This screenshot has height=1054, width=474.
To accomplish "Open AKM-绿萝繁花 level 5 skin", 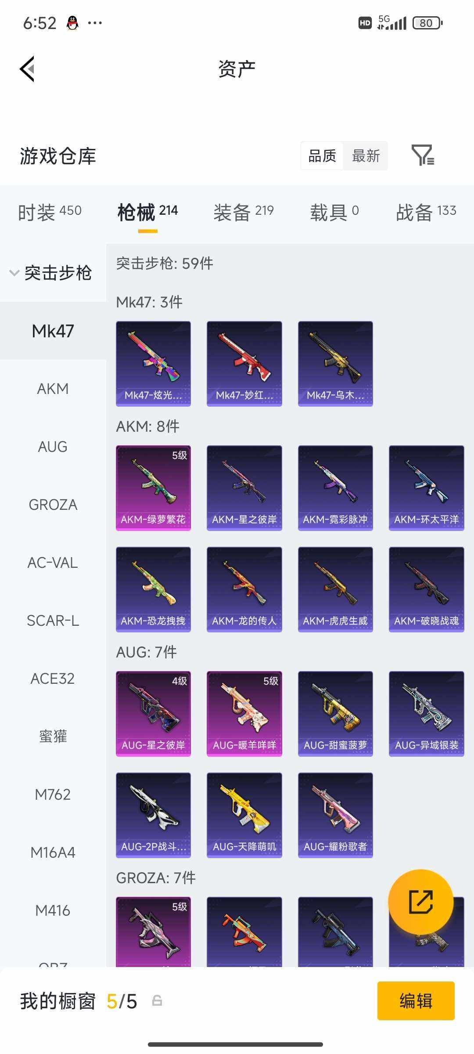I will click(x=153, y=488).
